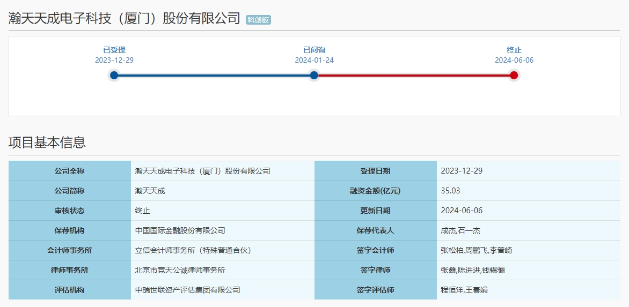Click the 2023-12-29 acceptance date value in table
Screen dimensions: 629x307
pyautogui.click(x=462, y=171)
